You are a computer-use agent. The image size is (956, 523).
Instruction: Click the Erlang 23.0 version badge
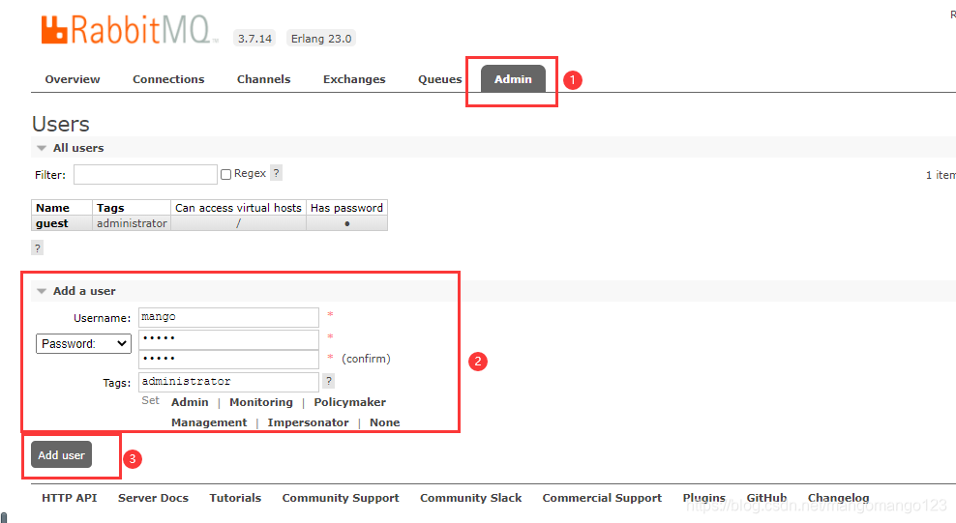click(321, 39)
